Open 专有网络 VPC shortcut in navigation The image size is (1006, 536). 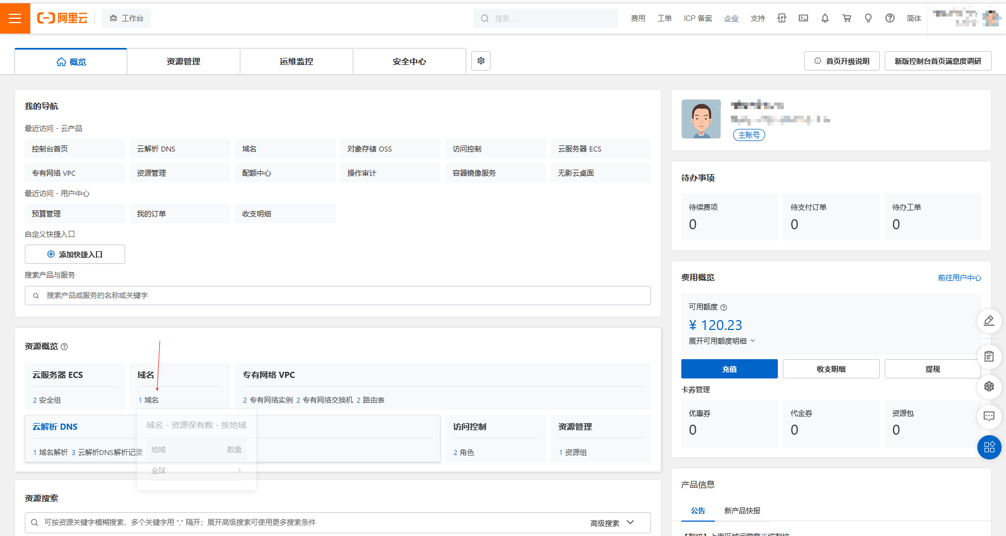[75, 173]
